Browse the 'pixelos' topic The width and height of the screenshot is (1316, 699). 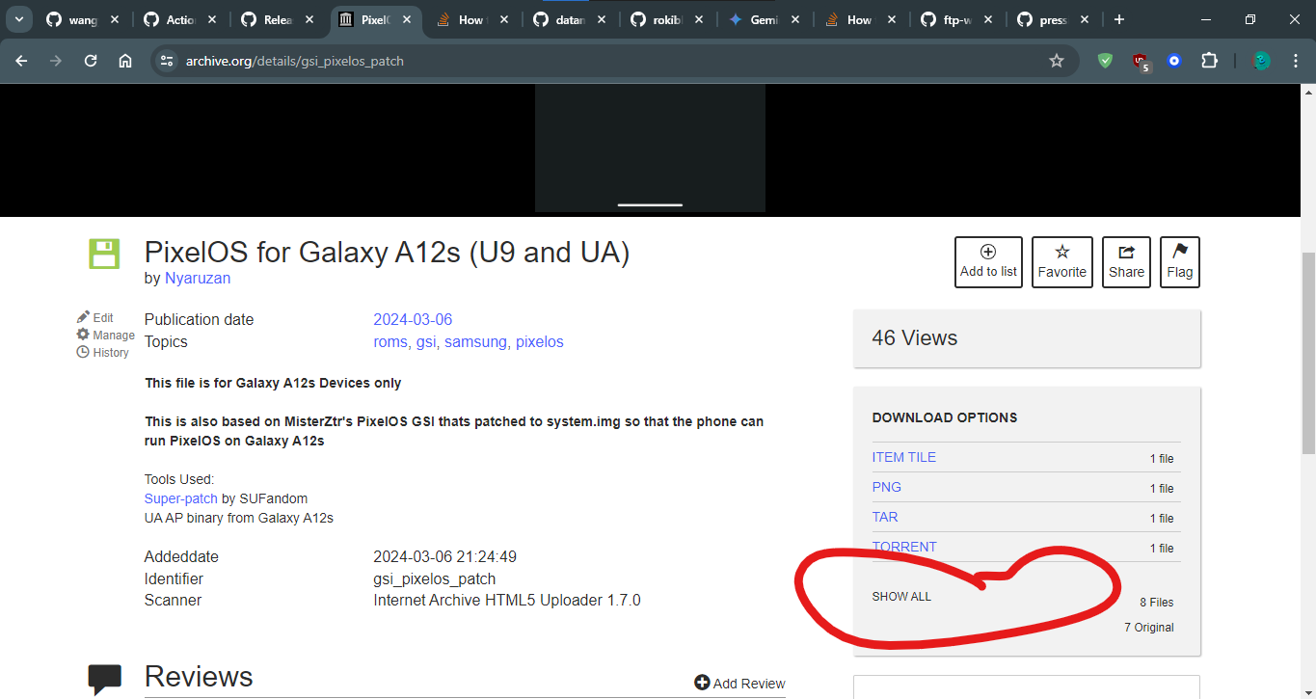(x=540, y=341)
